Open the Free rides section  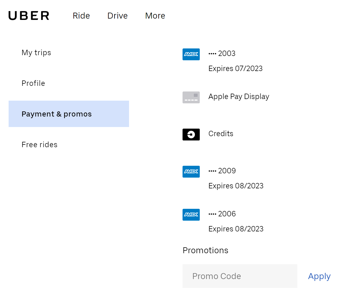tap(40, 144)
